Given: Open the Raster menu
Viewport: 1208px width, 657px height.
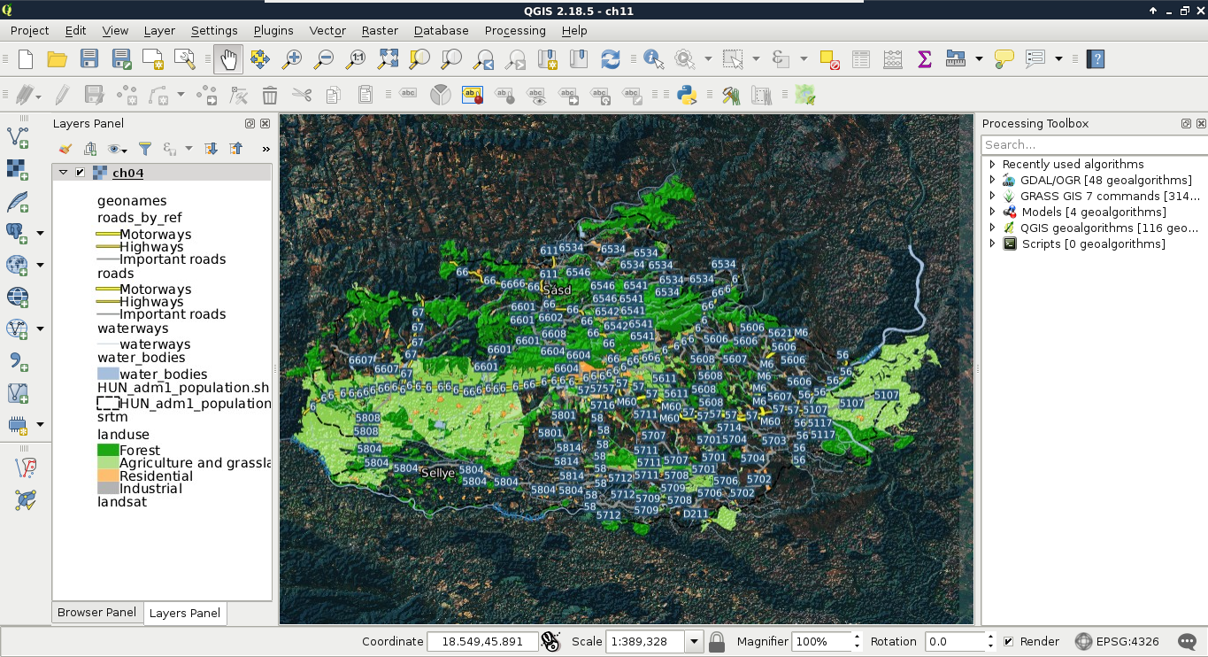Looking at the screenshot, I should click(380, 30).
